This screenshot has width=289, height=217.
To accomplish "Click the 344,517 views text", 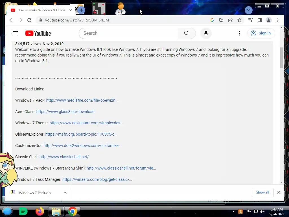I will [28, 44].
